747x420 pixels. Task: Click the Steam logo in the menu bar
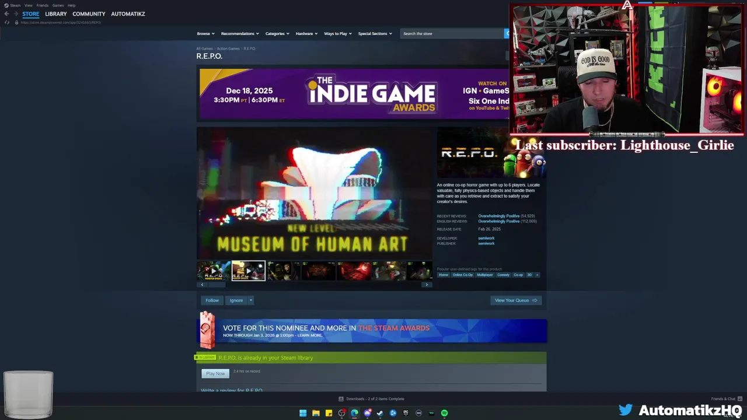(x=6, y=5)
